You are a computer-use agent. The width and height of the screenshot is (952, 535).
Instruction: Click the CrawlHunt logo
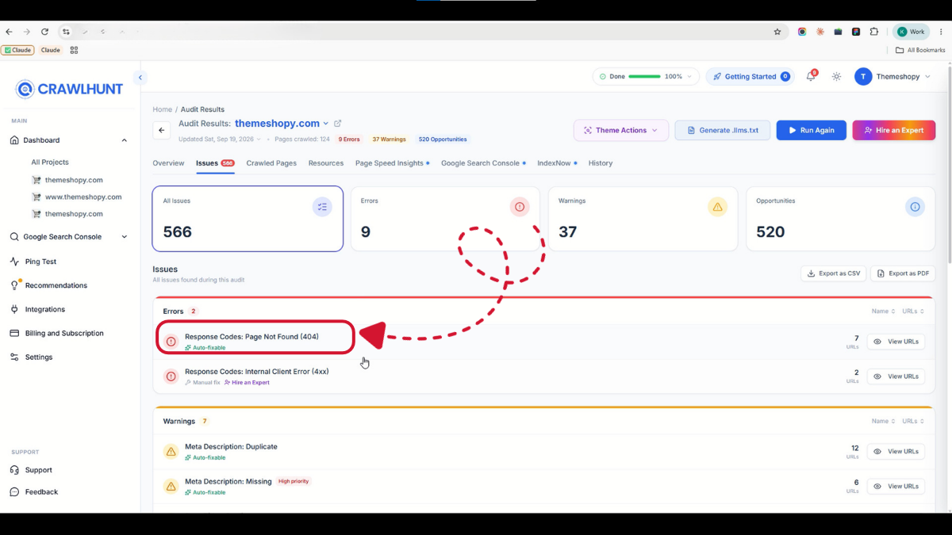coord(69,90)
